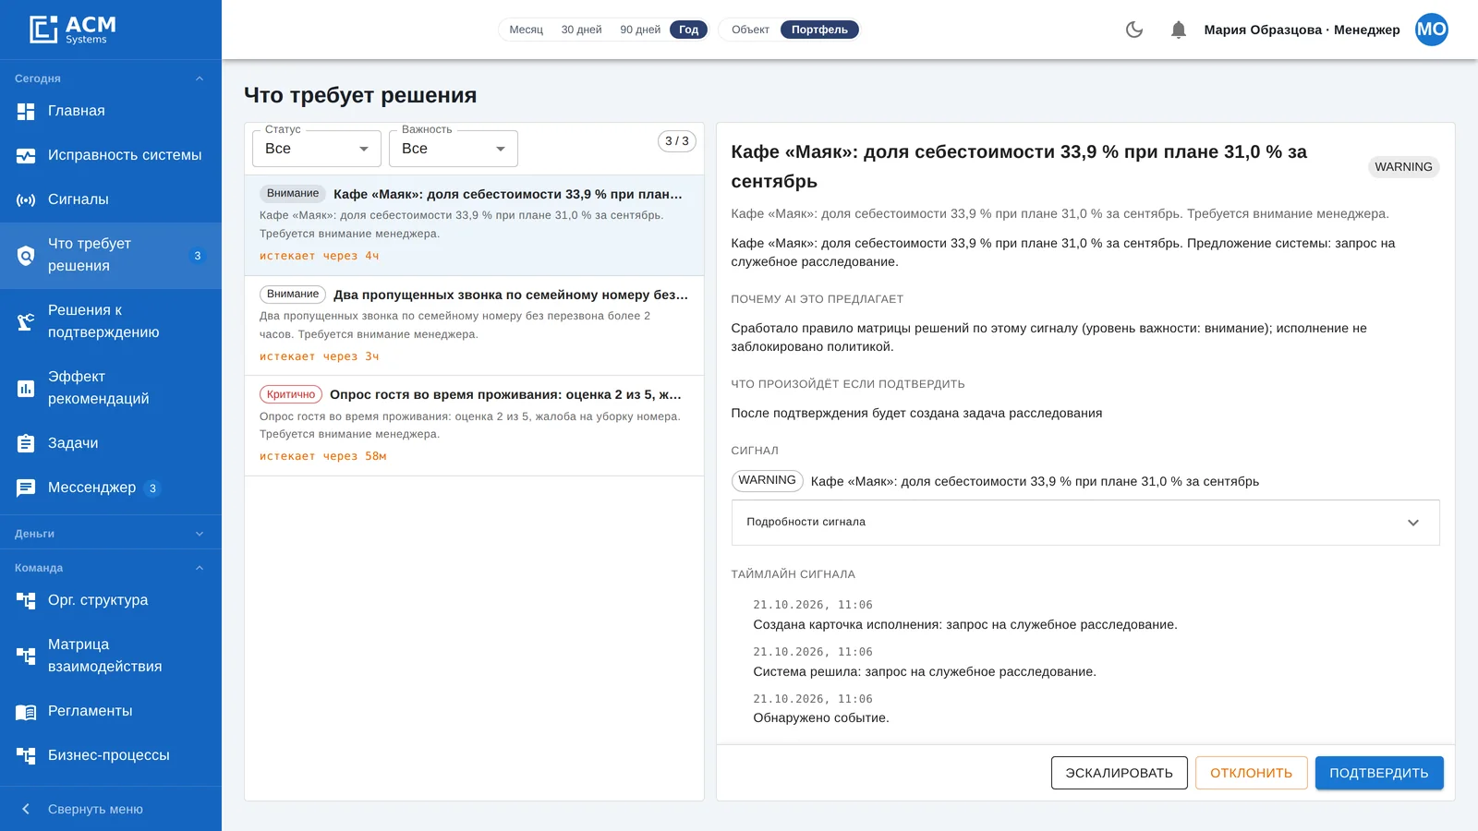Click the Решения к подтверждению icon
Screen dimensions: 1478x831
tap(26, 321)
